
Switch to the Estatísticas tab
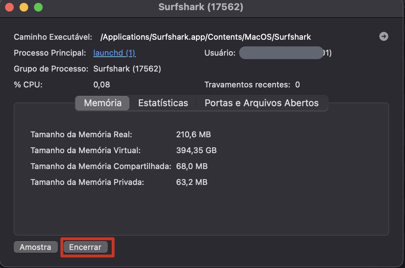tap(163, 103)
